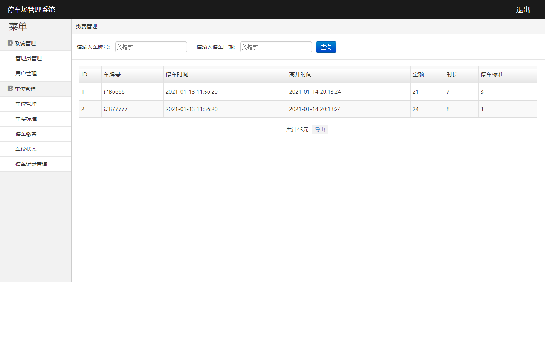Click 退出 to log out
Screen dimensions: 545x355
click(x=522, y=9)
